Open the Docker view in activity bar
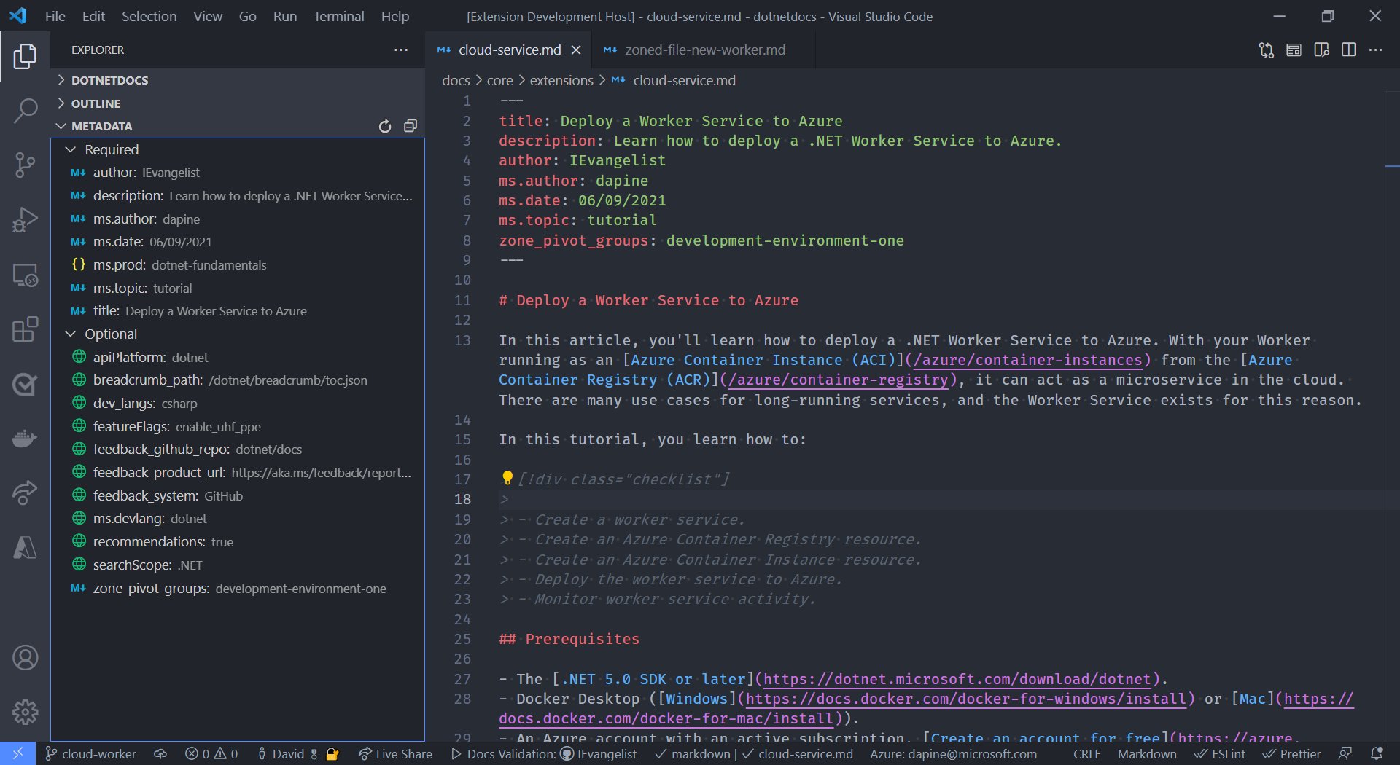1400x765 pixels. coord(25,439)
